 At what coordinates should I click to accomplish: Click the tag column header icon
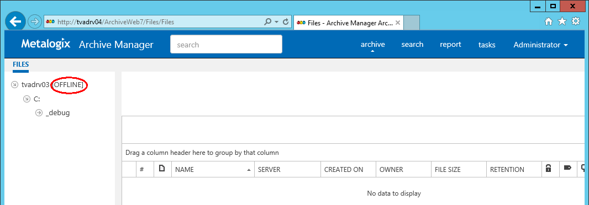[x=567, y=169]
